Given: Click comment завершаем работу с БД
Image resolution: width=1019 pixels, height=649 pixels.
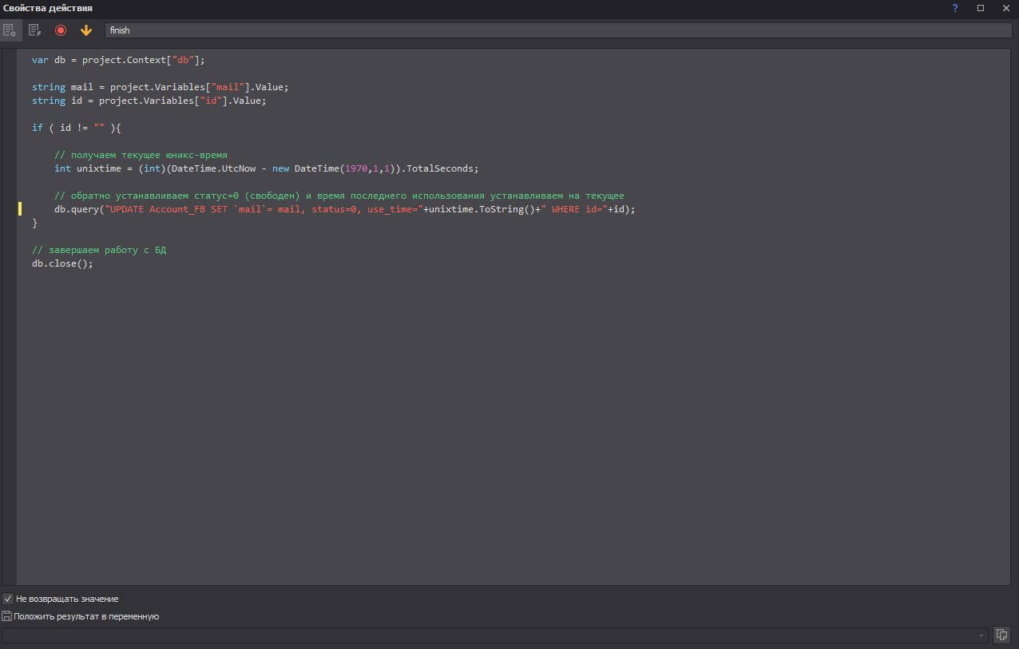Looking at the screenshot, I should click(99, 250).
